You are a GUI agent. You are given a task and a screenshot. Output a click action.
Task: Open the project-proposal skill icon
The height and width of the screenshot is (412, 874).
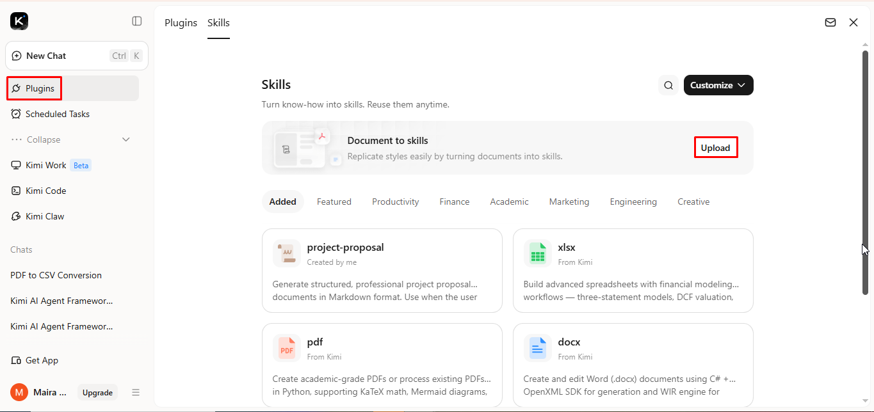[x=286, y=253]
